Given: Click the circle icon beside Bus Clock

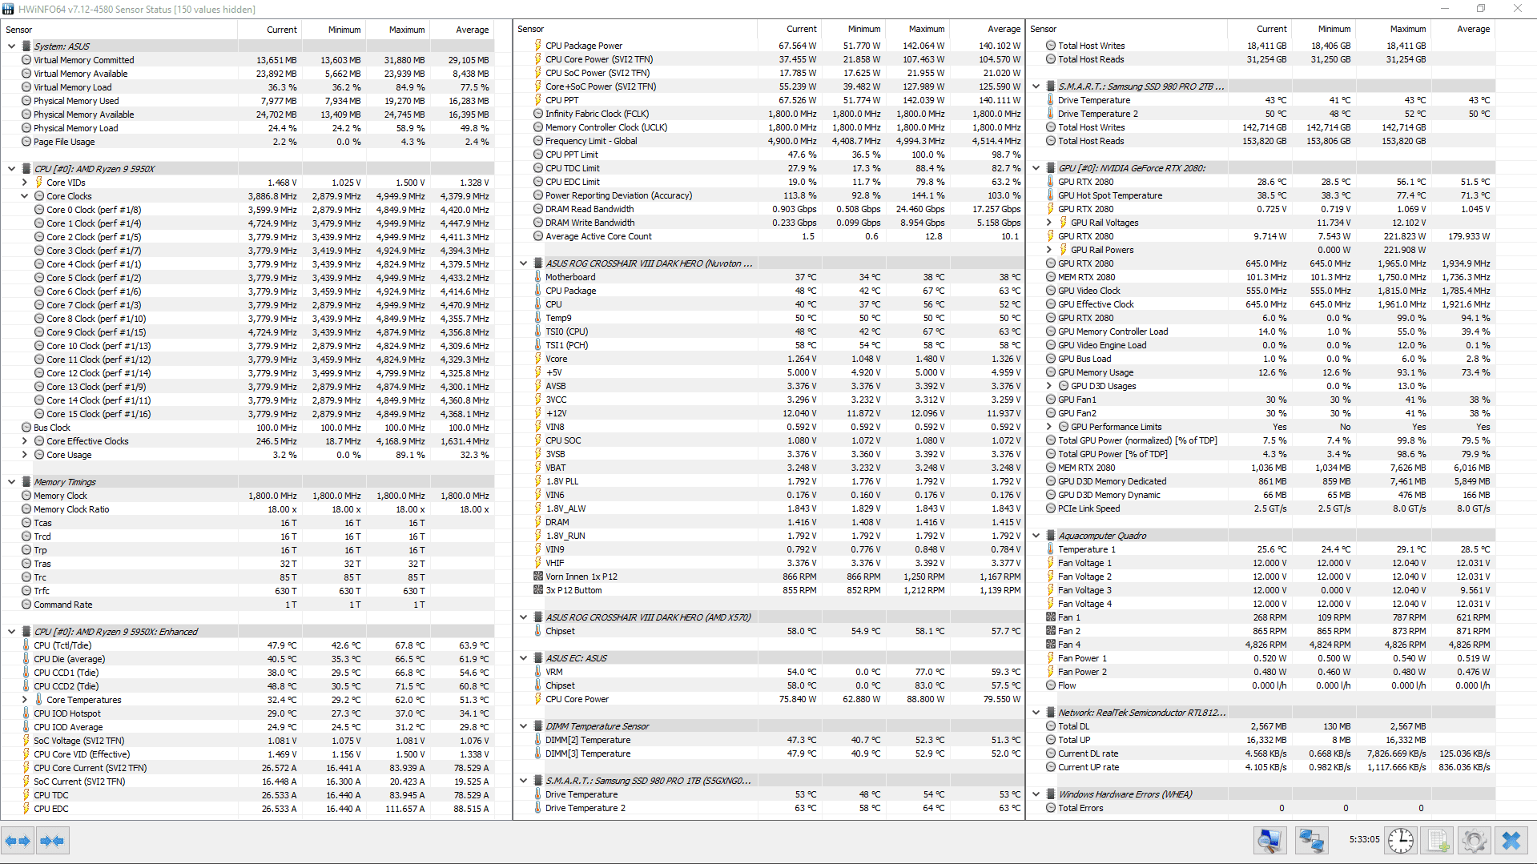Looking at the screenshot, I should click(26, 428).
